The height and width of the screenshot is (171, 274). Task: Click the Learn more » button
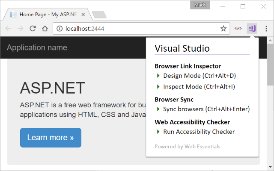pos(51,138)
